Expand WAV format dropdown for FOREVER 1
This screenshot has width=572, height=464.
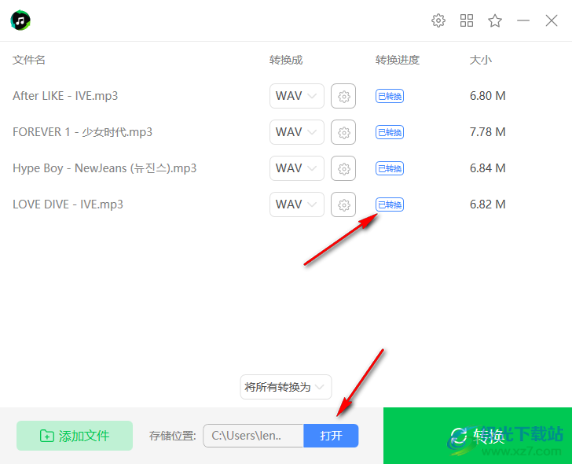click(297, 132)
